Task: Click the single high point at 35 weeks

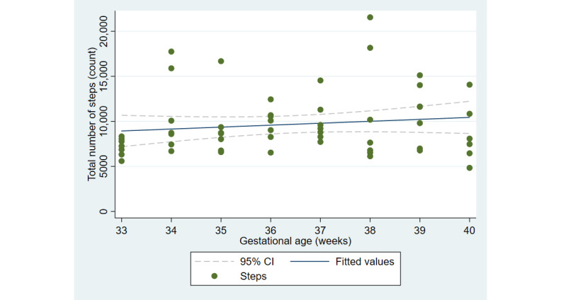Action: pos(221,61)
